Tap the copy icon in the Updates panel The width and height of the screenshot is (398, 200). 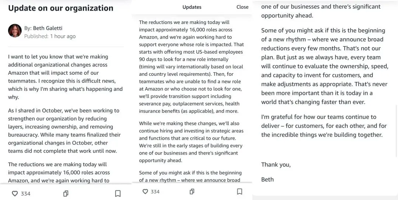pyautogui.click(x=192, y=192)
